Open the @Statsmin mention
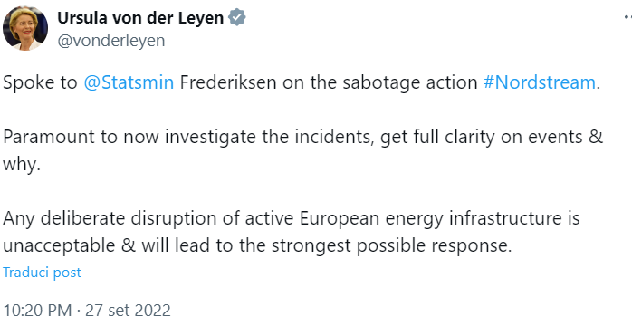This screenshot has height=326, width=632. (129, 82)
